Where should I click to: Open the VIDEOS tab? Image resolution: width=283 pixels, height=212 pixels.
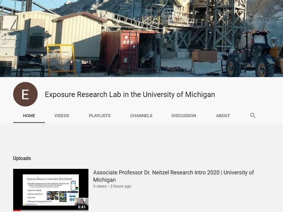tap(62, 116)
